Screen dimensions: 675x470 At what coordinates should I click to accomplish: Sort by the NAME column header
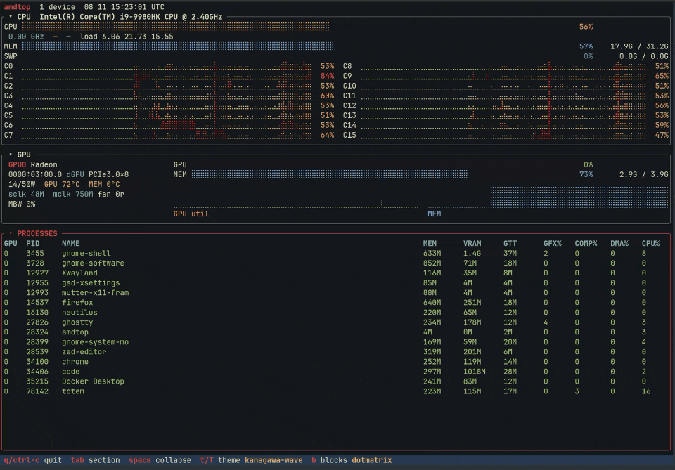click(70, 243)
